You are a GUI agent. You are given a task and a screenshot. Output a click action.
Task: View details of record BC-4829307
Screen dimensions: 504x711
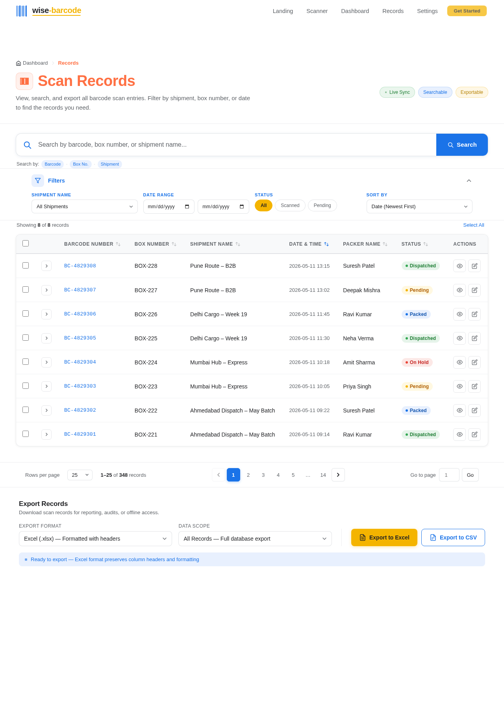point(460,290)
